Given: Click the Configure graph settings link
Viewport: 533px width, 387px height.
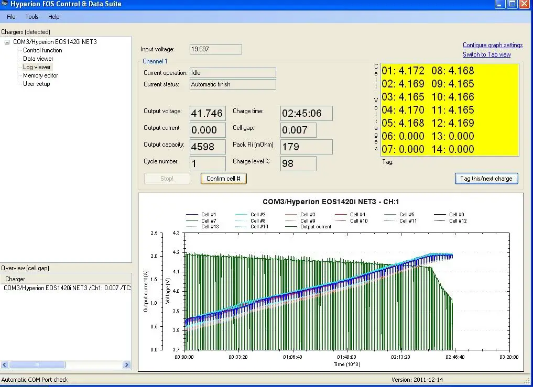Looking at the screenshot, I should [493, 45].
